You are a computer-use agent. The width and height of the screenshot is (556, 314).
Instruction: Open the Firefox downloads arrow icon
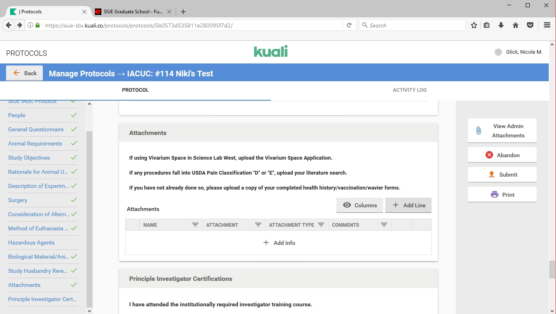tap(501, 25)
